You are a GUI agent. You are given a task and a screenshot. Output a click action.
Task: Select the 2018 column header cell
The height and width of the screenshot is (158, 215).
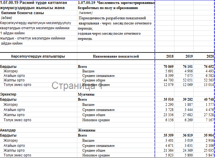tap(164, 56)
